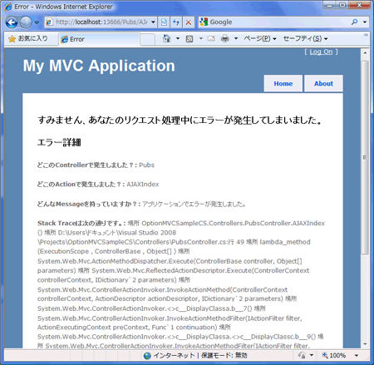Image resolution: width=374 pixels, height=365 pixels.
Task: Open the search provider dropdown arrow
Action: tap(365, 22)
